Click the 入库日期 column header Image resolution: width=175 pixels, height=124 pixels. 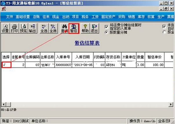(x=83, y=57)
